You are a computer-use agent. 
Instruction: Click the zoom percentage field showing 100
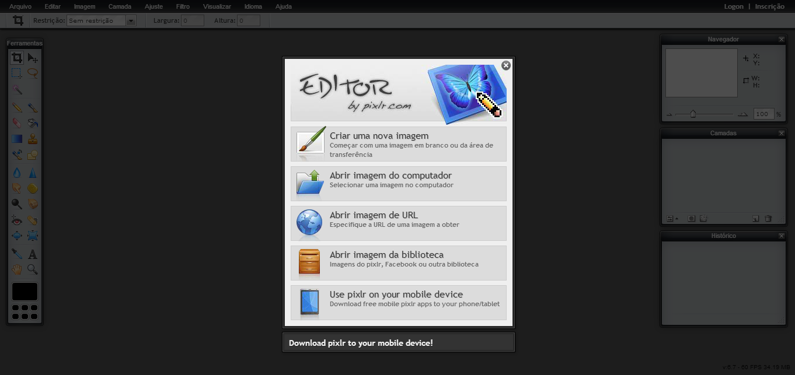763,114
